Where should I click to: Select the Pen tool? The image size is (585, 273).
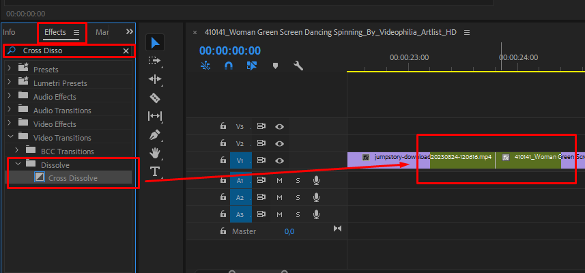(x=155, y=135)
